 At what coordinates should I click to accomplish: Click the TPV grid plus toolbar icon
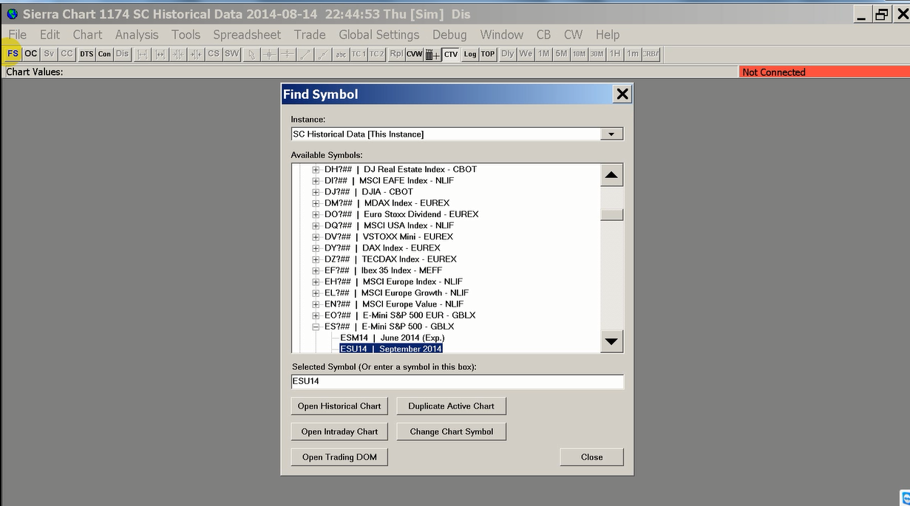tap(432, 54)
